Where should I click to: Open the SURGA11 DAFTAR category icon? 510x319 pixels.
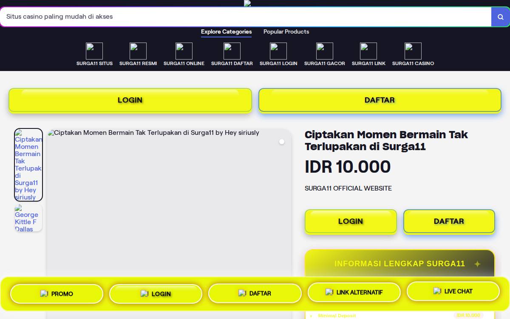tap(232, 51)
